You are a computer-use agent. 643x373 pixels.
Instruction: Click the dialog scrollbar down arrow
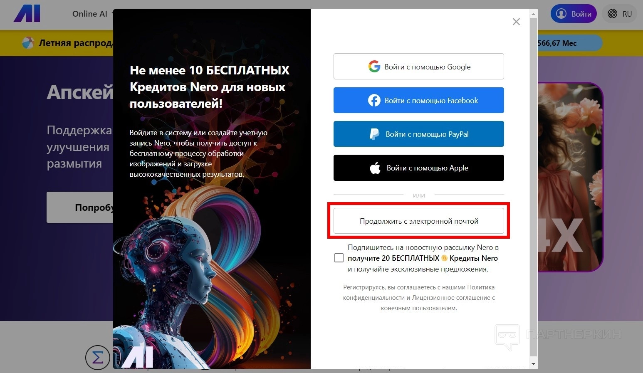(x=533, y=365)
